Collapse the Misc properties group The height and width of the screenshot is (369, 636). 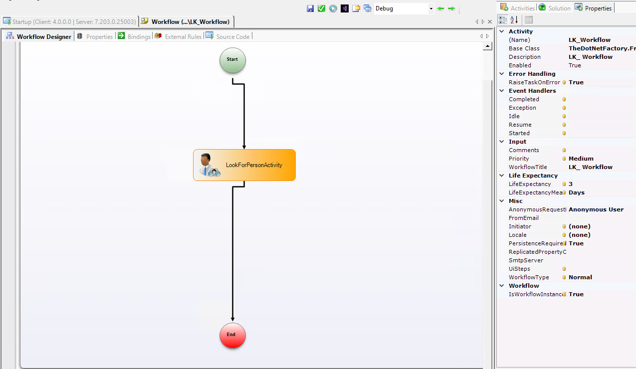[502, 201]
